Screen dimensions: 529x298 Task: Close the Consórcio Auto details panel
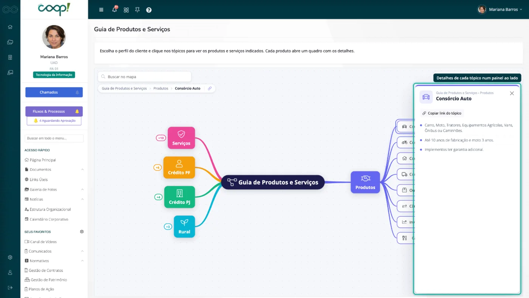[x=512, y=93]
